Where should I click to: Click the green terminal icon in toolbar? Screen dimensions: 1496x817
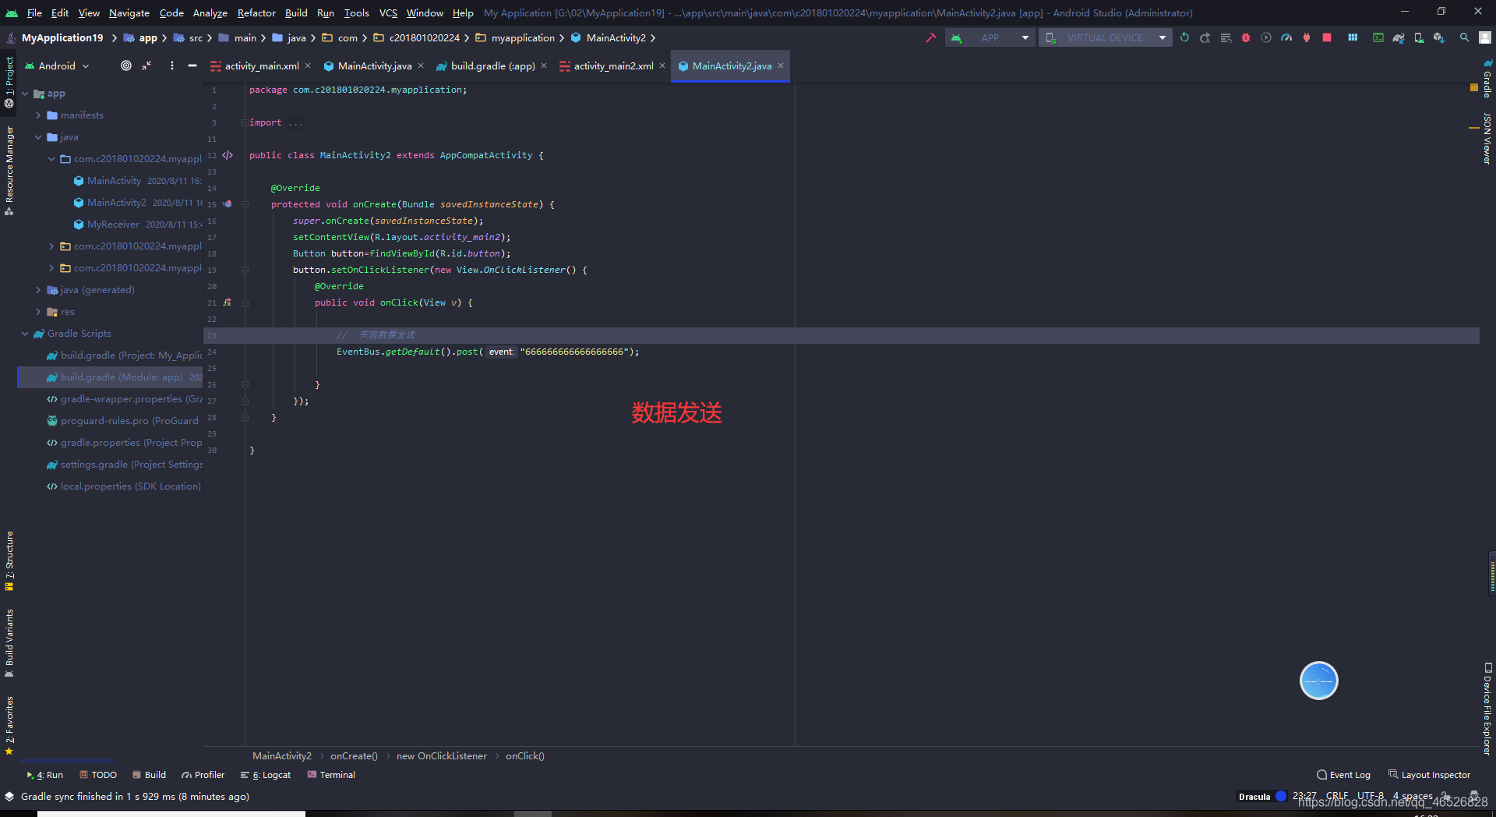point(1378,37)
